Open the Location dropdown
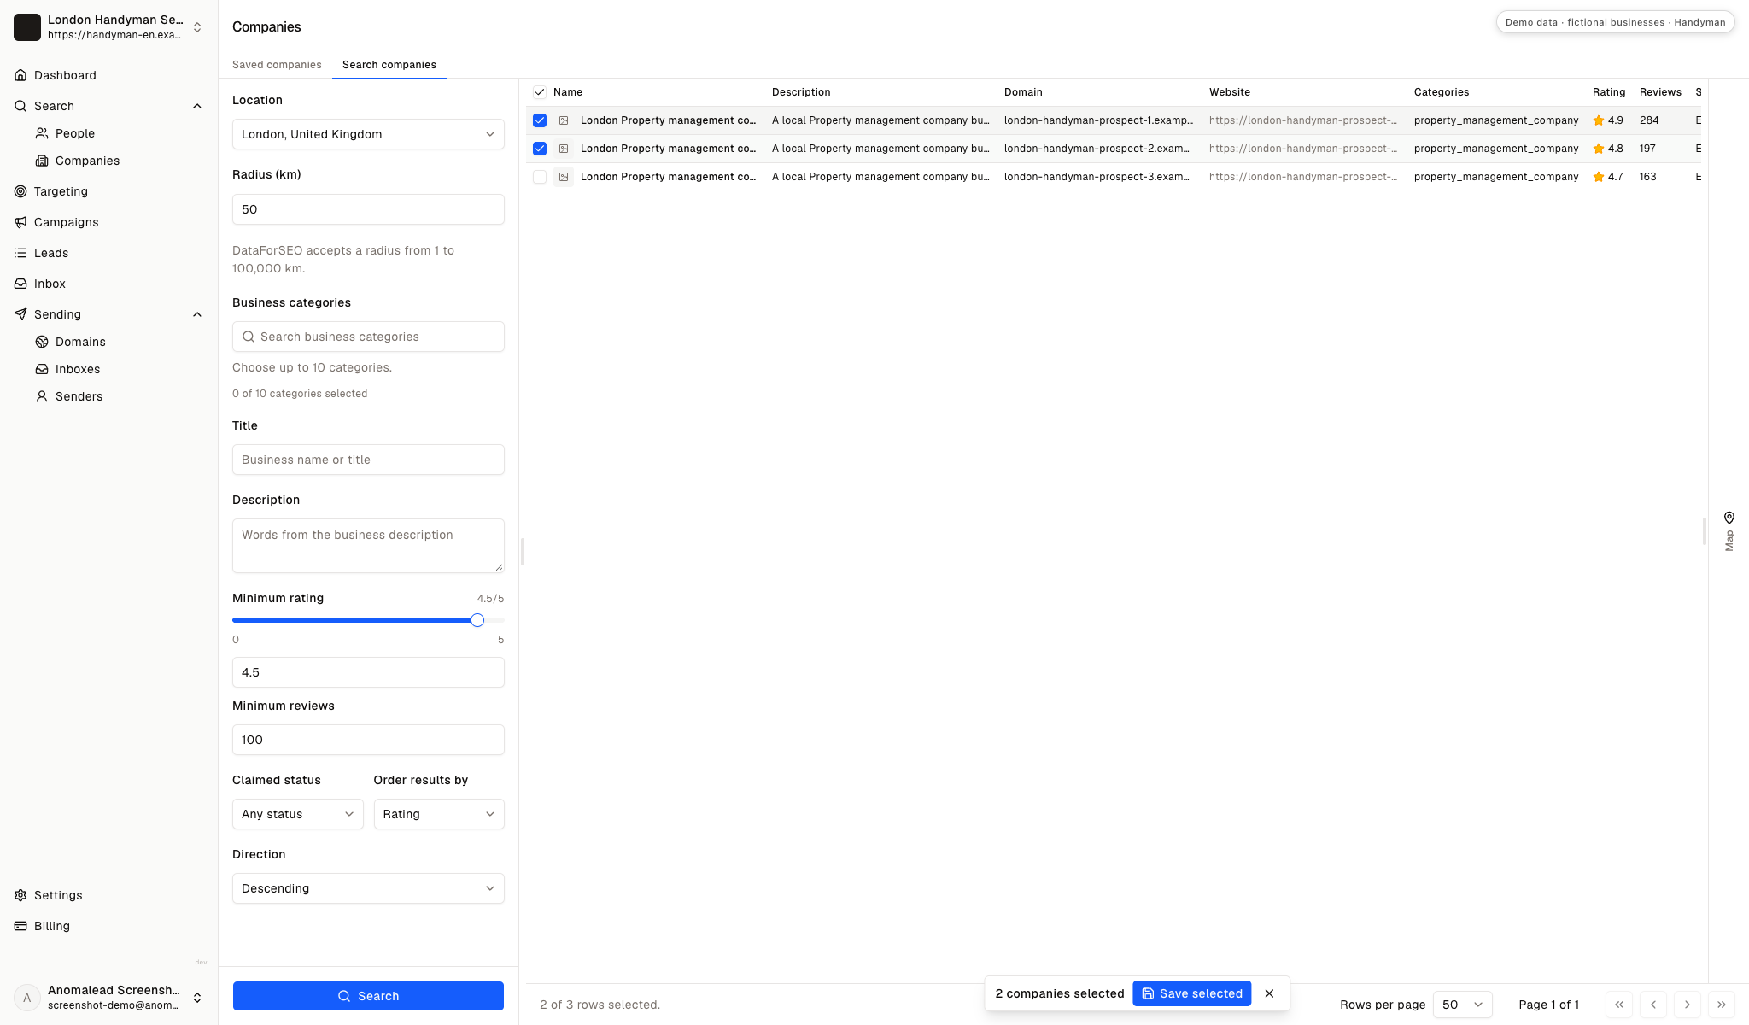 click(368, 134)
